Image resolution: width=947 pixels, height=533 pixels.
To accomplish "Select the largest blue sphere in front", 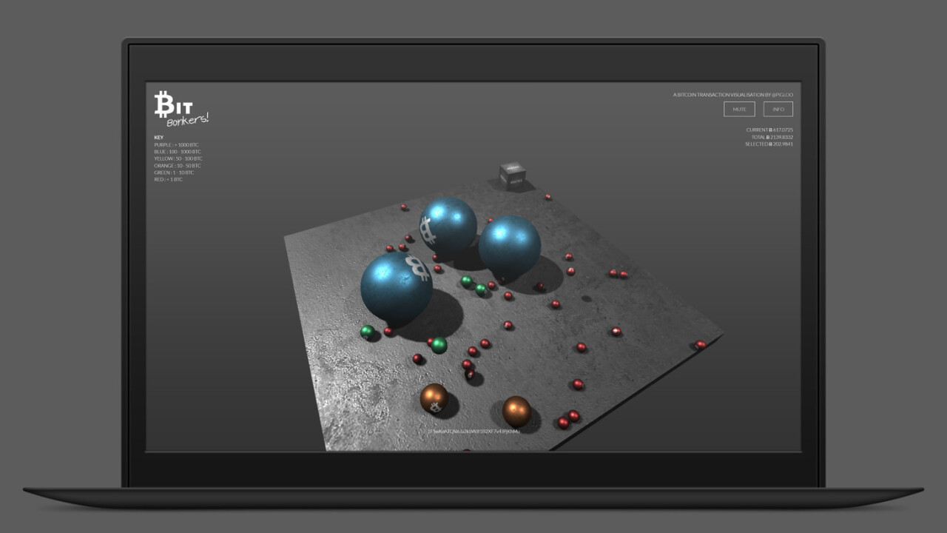I will (397, 287).
